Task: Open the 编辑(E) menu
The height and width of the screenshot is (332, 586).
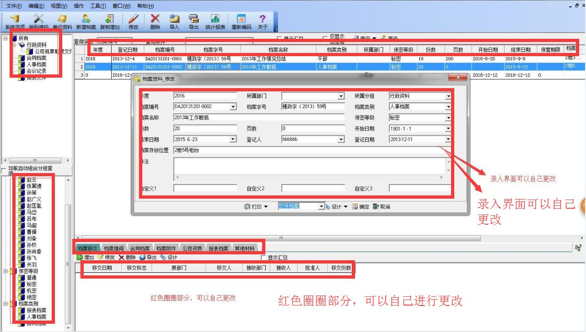Action: (36, 6)
